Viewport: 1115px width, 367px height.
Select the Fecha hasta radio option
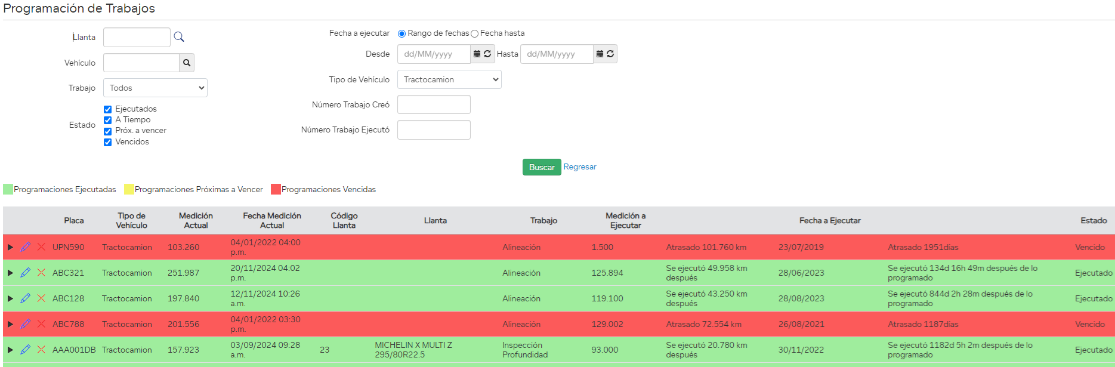point(475,34)
